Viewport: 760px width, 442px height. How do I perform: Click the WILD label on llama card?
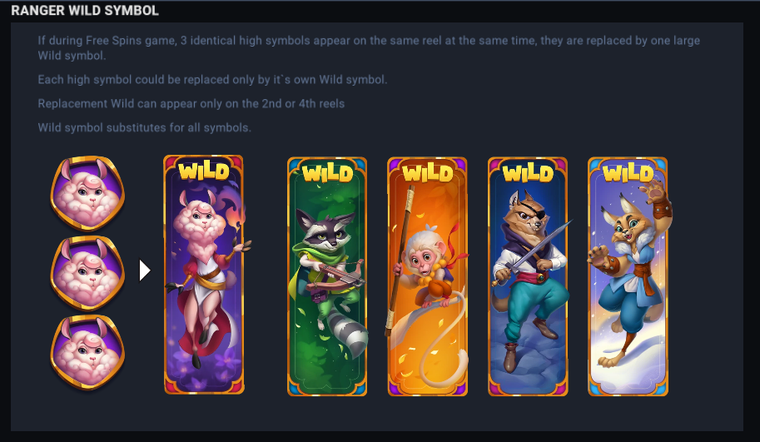pyautogui.click(x=204, y=171)
